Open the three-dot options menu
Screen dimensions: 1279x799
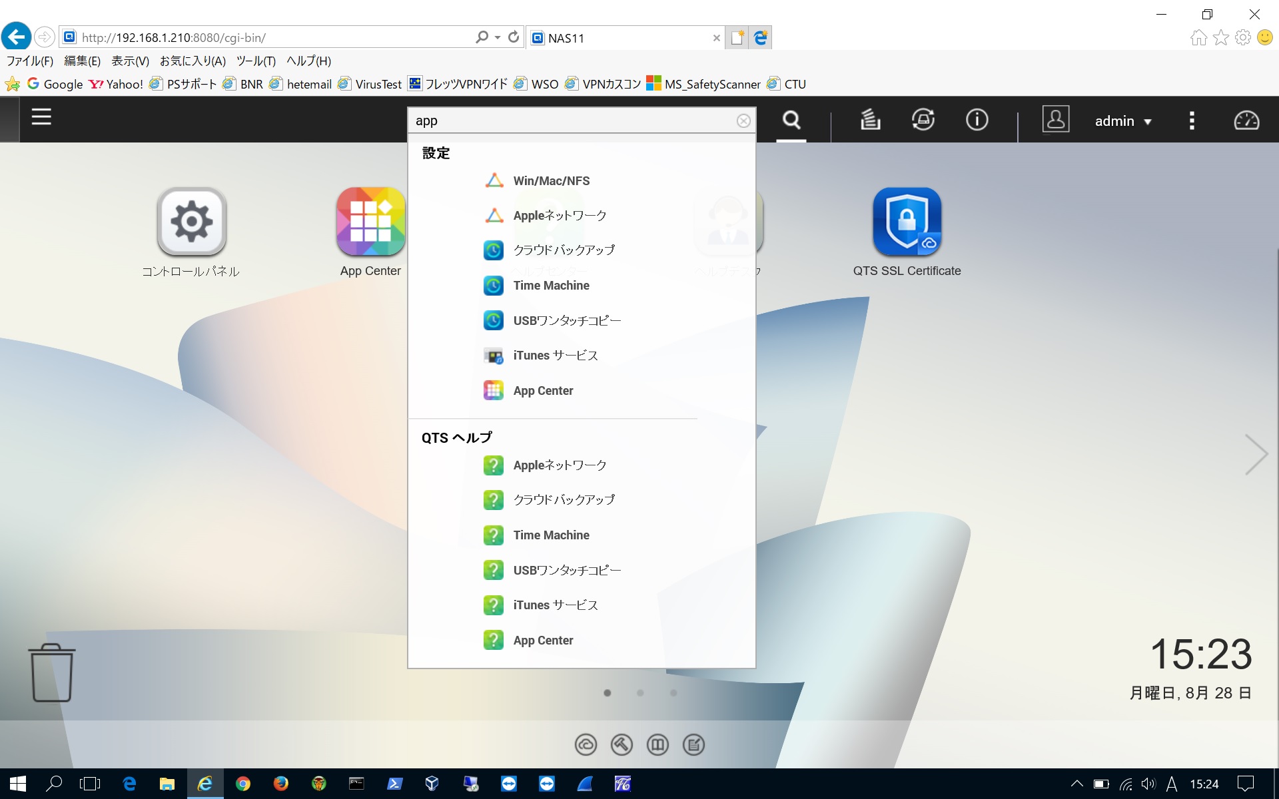[x=1192, y=121]
